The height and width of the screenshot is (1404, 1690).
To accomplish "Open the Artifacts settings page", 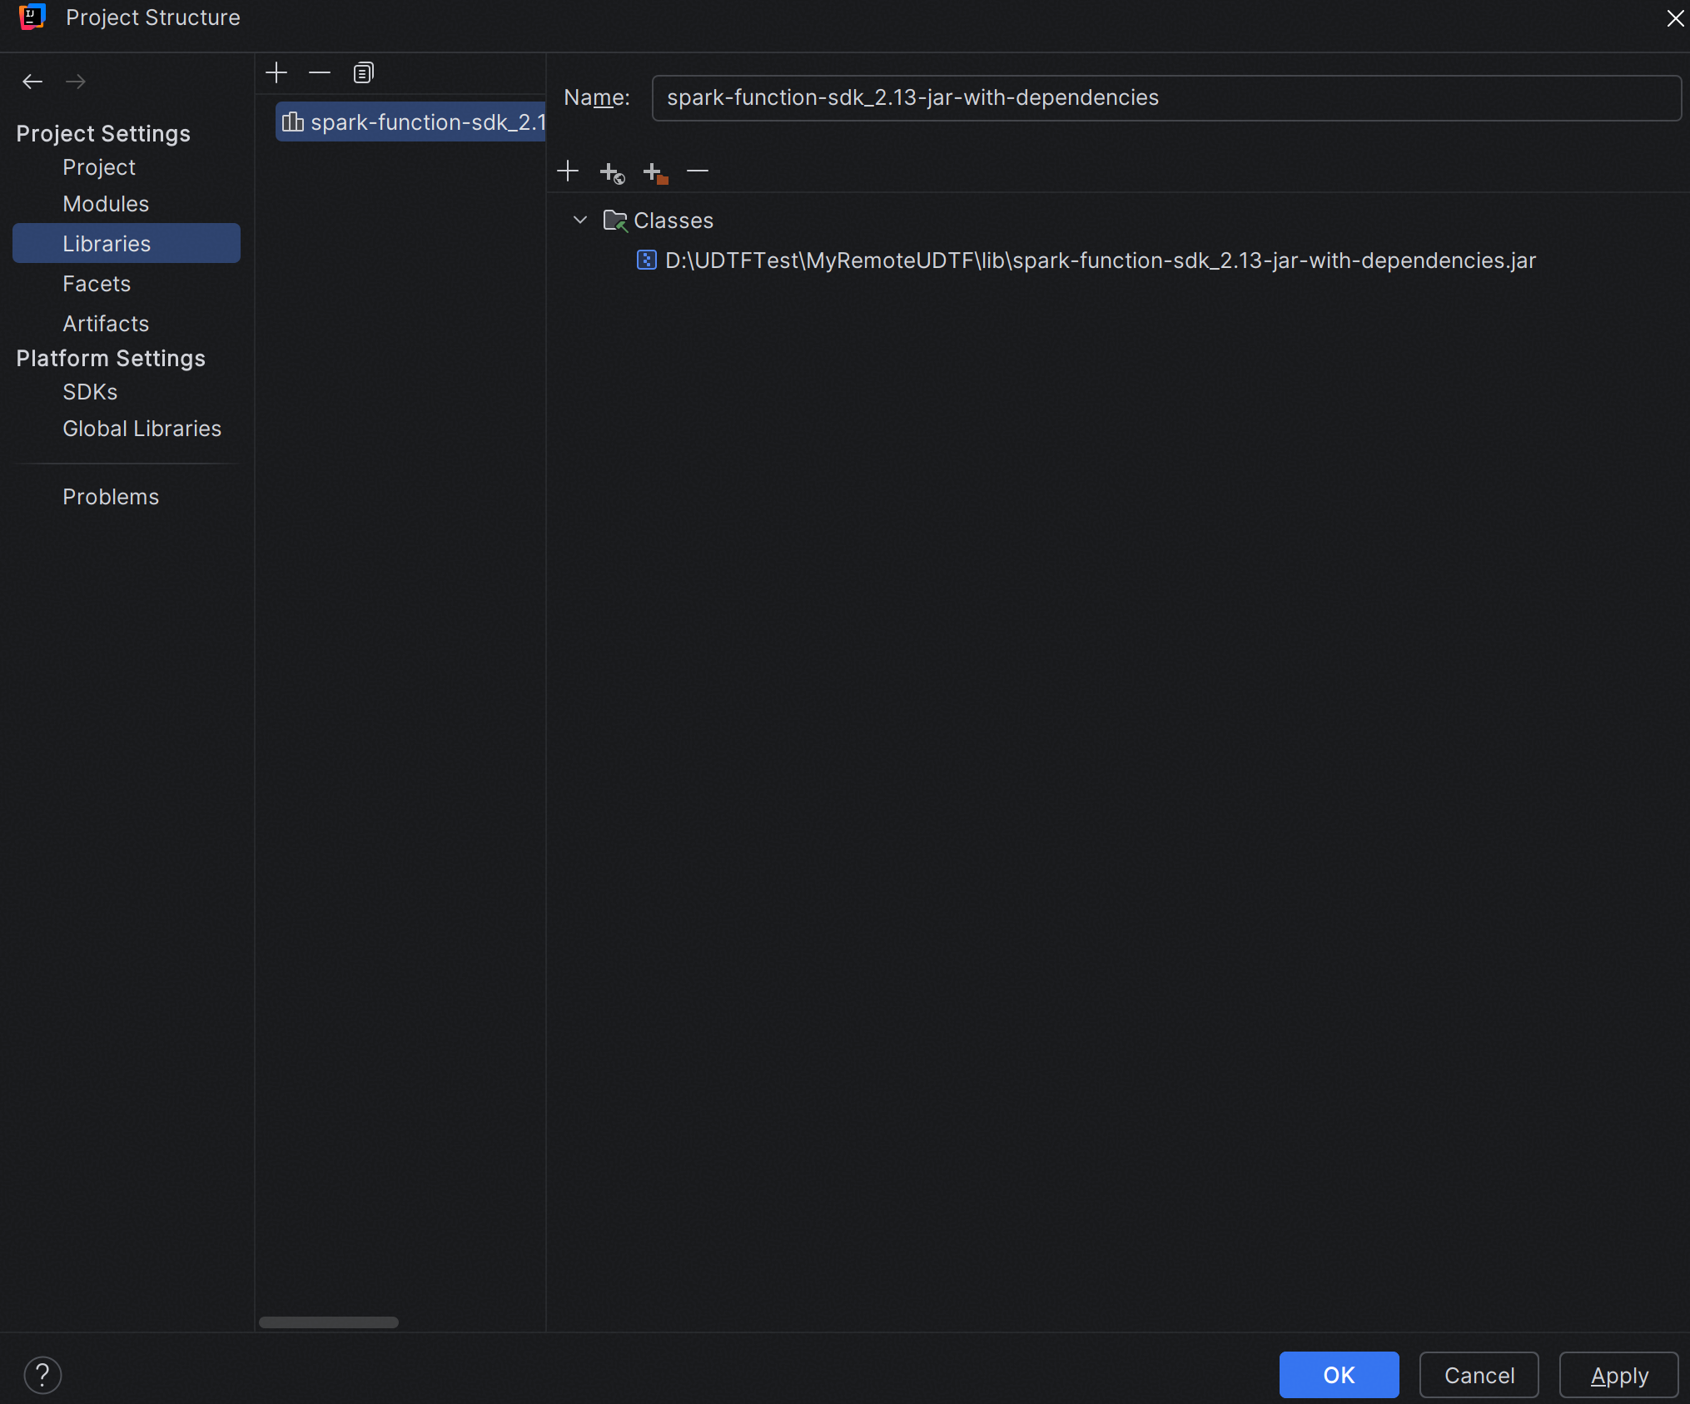I will tap(106, 324).
